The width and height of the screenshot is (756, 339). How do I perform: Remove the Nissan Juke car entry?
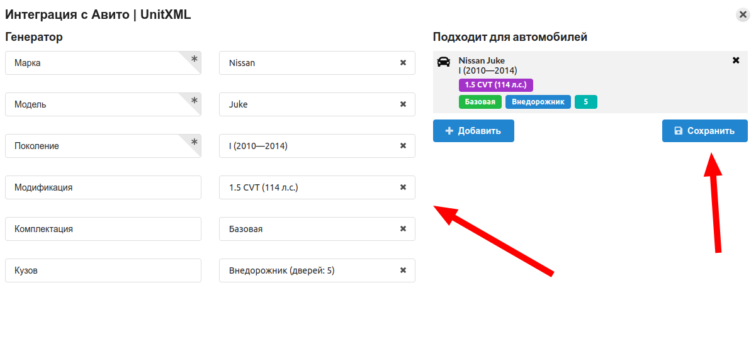tap(736, 60)
